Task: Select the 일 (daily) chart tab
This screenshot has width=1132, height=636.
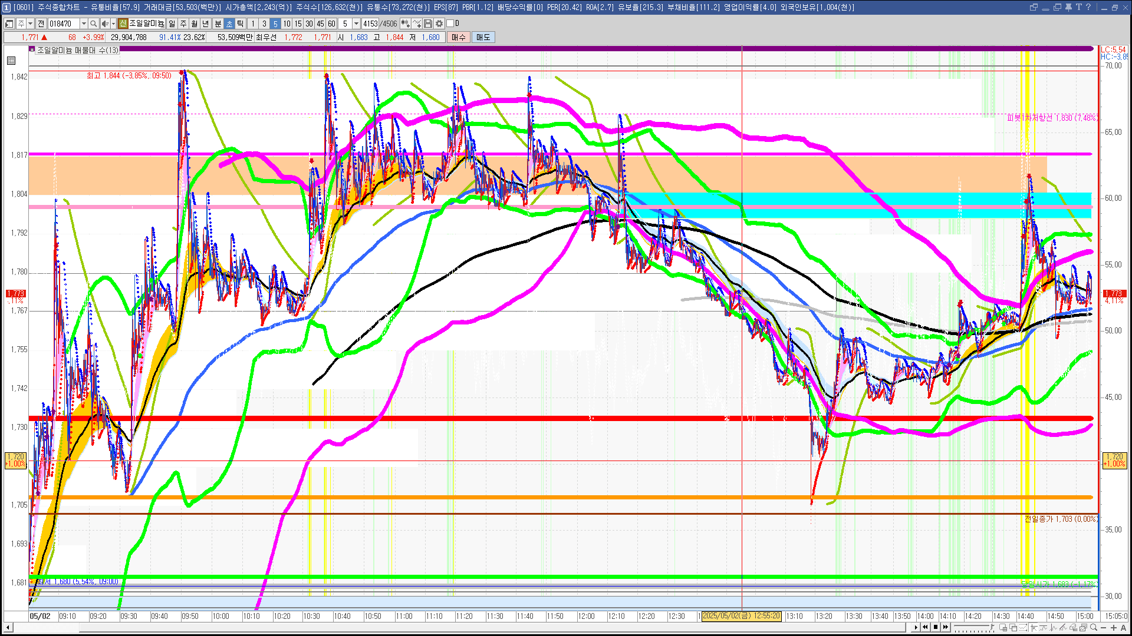Action: tap(172, 24)
